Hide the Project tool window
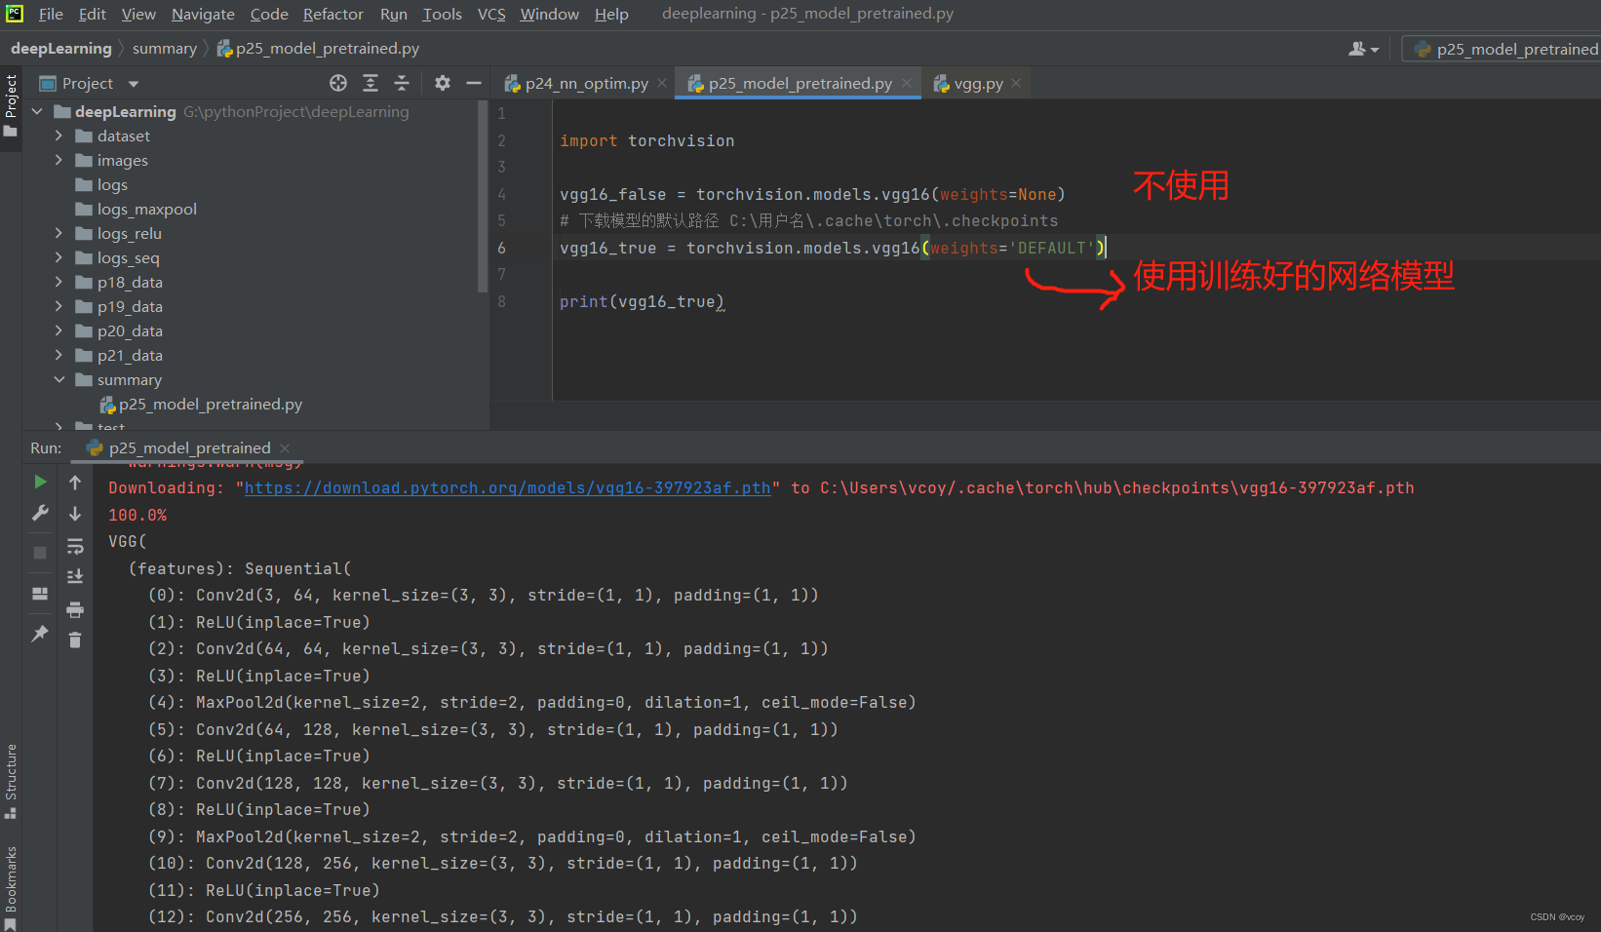Image resolution: width=1601 pixels, height=932 pixels. [474, 83]
